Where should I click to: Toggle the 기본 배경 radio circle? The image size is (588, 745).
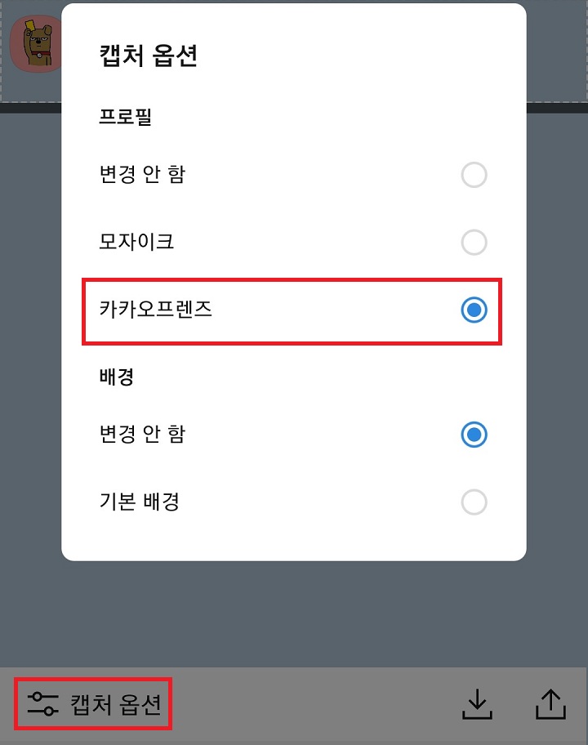click(474, 502)
